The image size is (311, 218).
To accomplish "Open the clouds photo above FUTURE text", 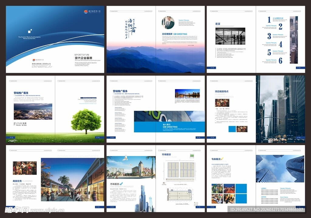I will (x=33, y=111).
